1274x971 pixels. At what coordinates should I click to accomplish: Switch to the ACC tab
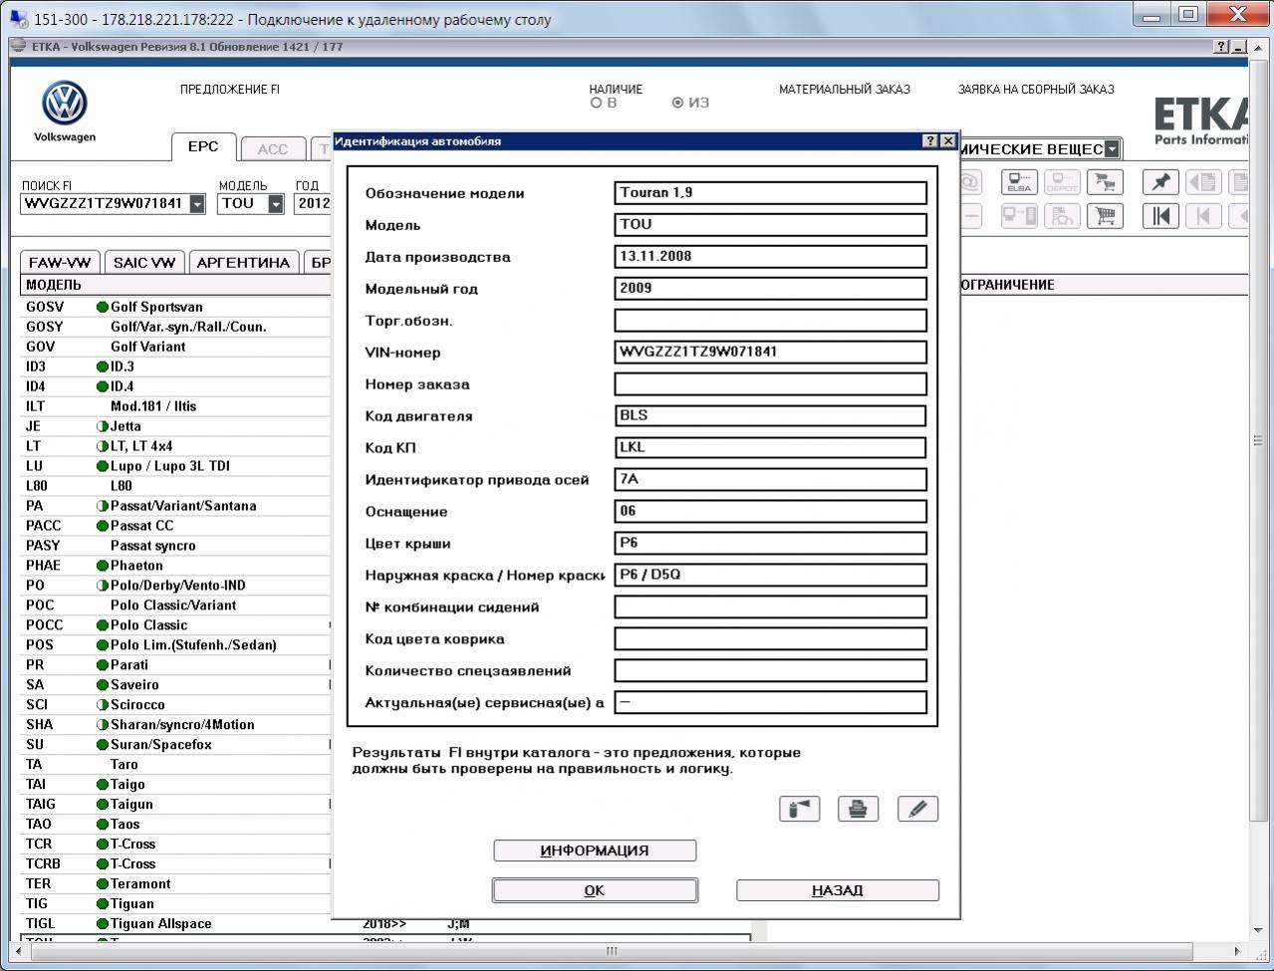pos(272,148)
